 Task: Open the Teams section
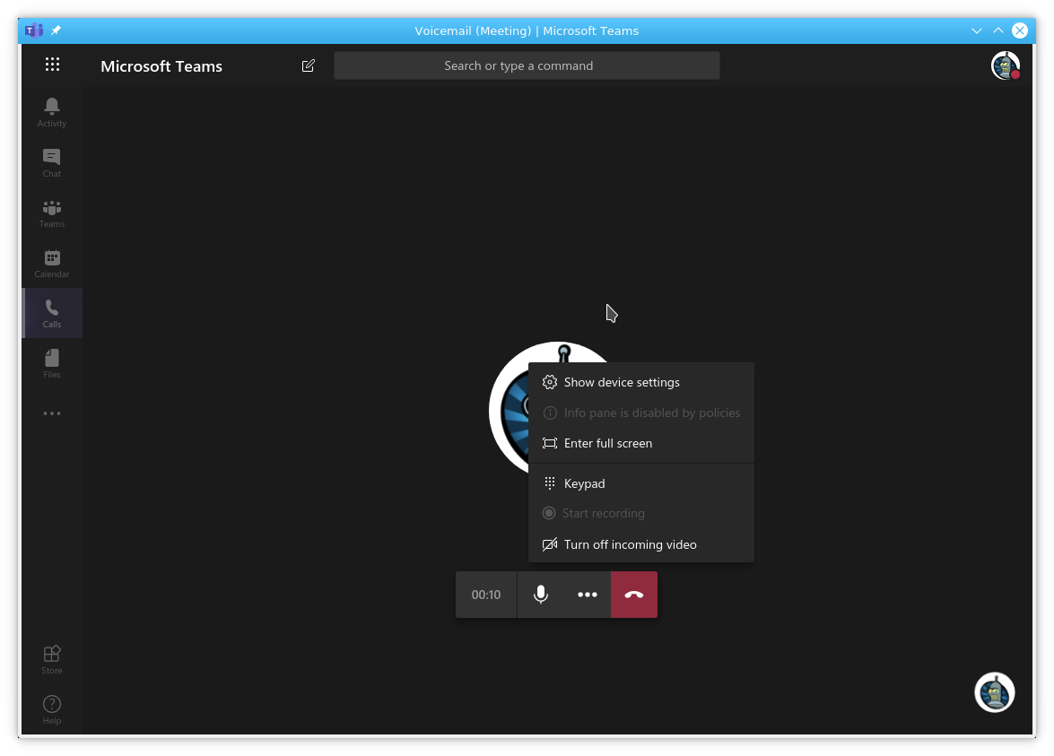click(x=51, y=212)
